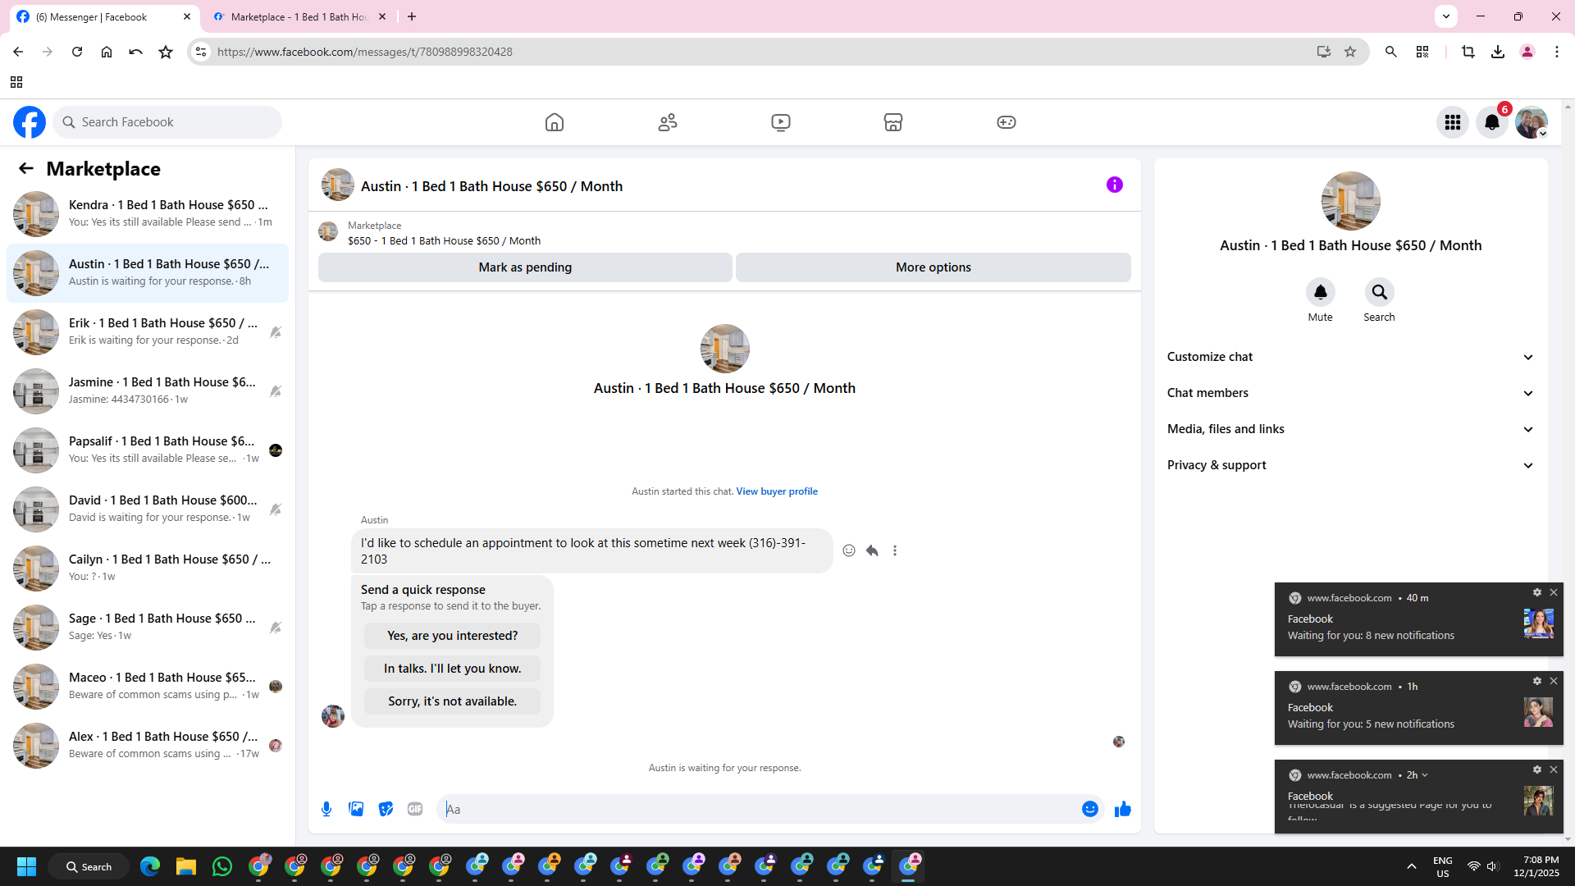The width and height of the screenshot is (1575, 886).
Task: Open account dropdown on profile picture
Action: (x=1532, y=122)
